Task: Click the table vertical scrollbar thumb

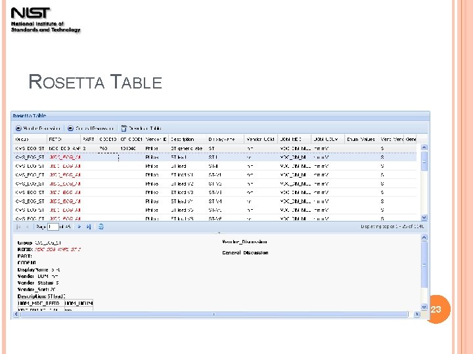Action: point(424,161)
